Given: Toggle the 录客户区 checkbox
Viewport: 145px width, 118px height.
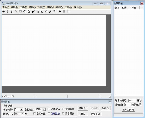Looking at the screenshot, I should click(x=34, y=114).
